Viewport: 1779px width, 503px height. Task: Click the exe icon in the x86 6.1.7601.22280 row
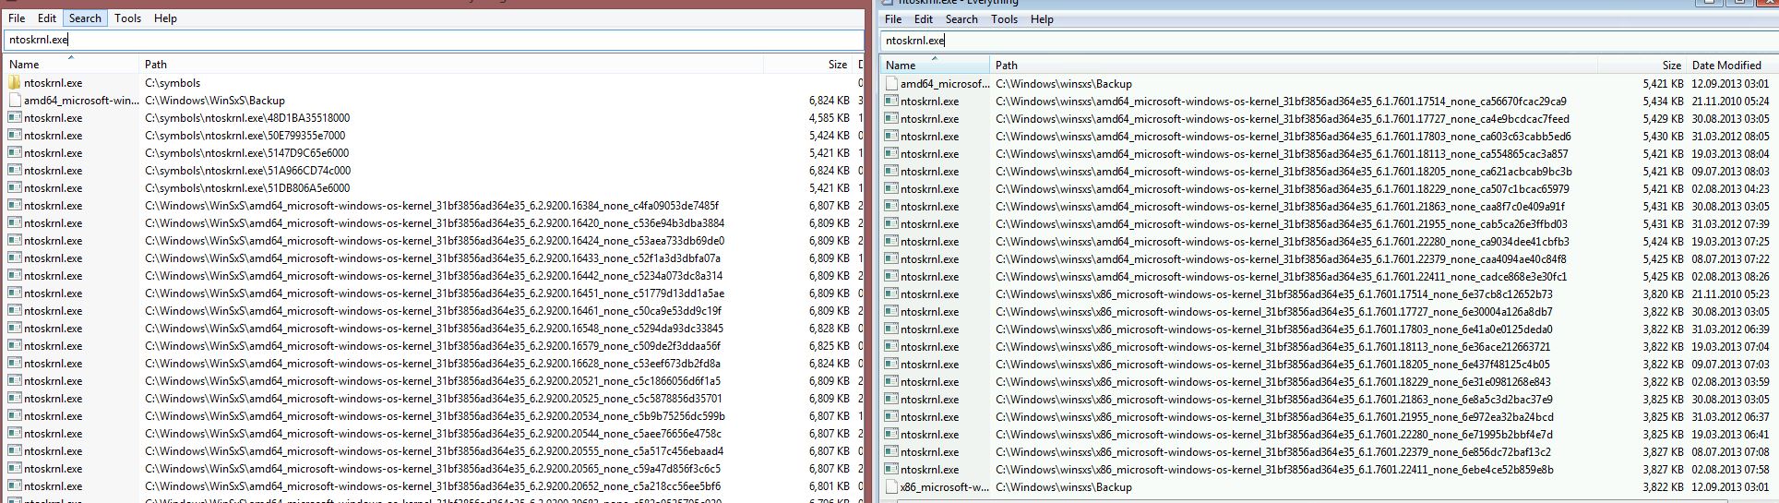(891, 435)
